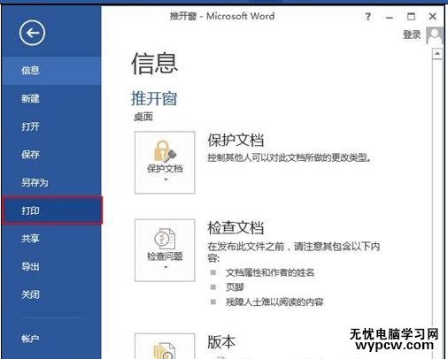Click the 登录 sign-in link
Image resolution: width=448 pixels, height=359 pixels.
(412, 34)
